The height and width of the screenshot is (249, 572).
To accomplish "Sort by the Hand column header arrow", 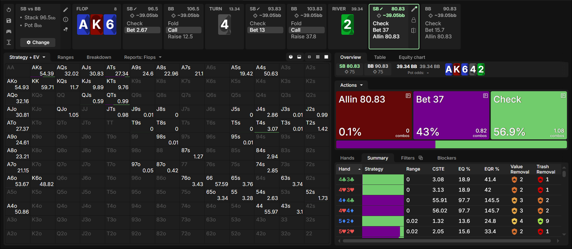I will coord(359,169).
